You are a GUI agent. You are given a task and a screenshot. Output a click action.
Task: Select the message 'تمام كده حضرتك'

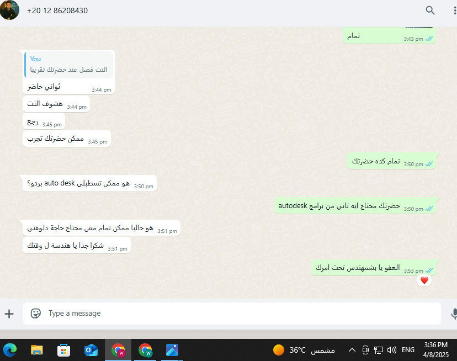tap(391, 161)
